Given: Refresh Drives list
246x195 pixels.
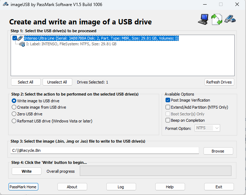Looking at the screenshot, I should pyautogui.click(x=219, y=82).
